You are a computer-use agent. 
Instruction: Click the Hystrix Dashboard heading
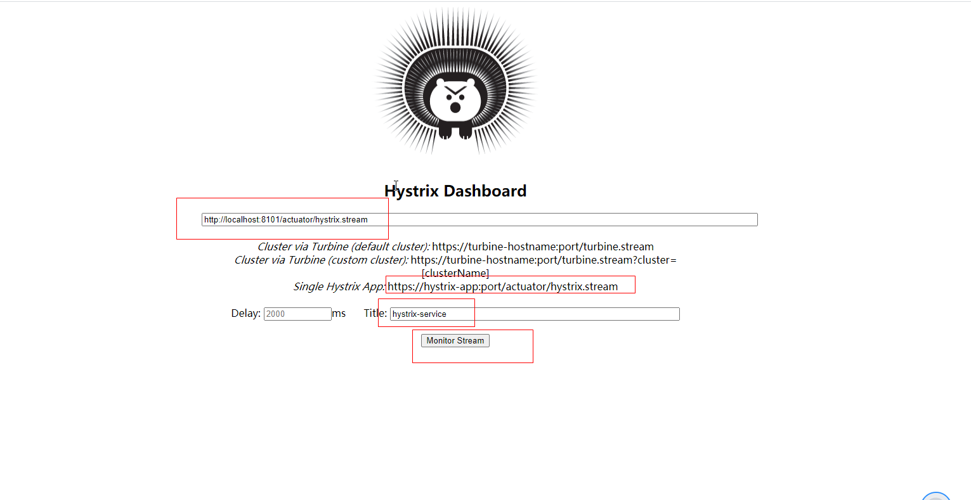[x=455, y=191]
